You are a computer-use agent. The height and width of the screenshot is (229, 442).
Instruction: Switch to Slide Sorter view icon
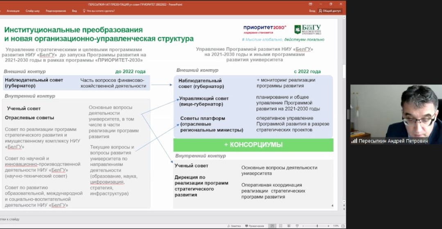281,226
